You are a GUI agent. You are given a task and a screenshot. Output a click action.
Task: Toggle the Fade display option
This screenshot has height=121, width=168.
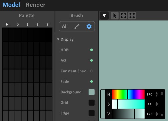(91, 82)
